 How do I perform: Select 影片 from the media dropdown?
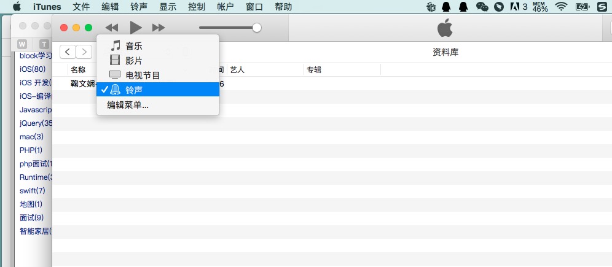[158, 60]
